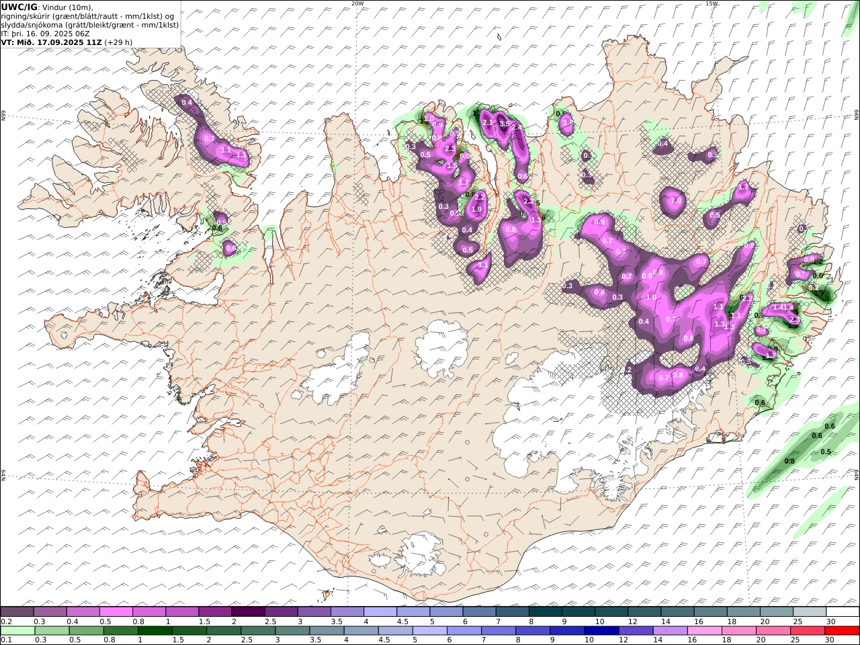
Task: Click the upper legend swatch starting at 14
Action: [678, 612]
